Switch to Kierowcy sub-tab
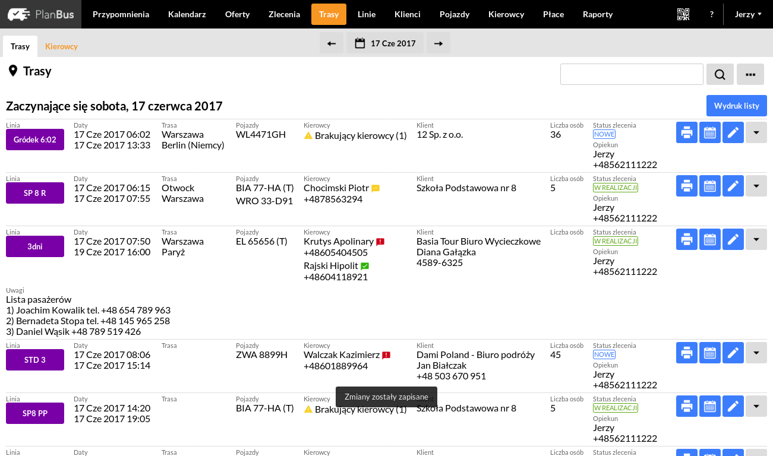This screenshot has width=773, height=456. tap(61, 46)
